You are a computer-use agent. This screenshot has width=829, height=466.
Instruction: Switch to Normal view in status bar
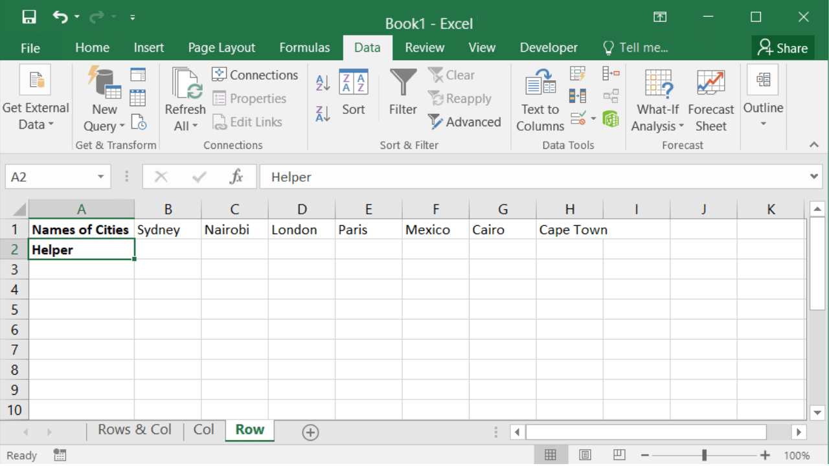click(551, 455)
